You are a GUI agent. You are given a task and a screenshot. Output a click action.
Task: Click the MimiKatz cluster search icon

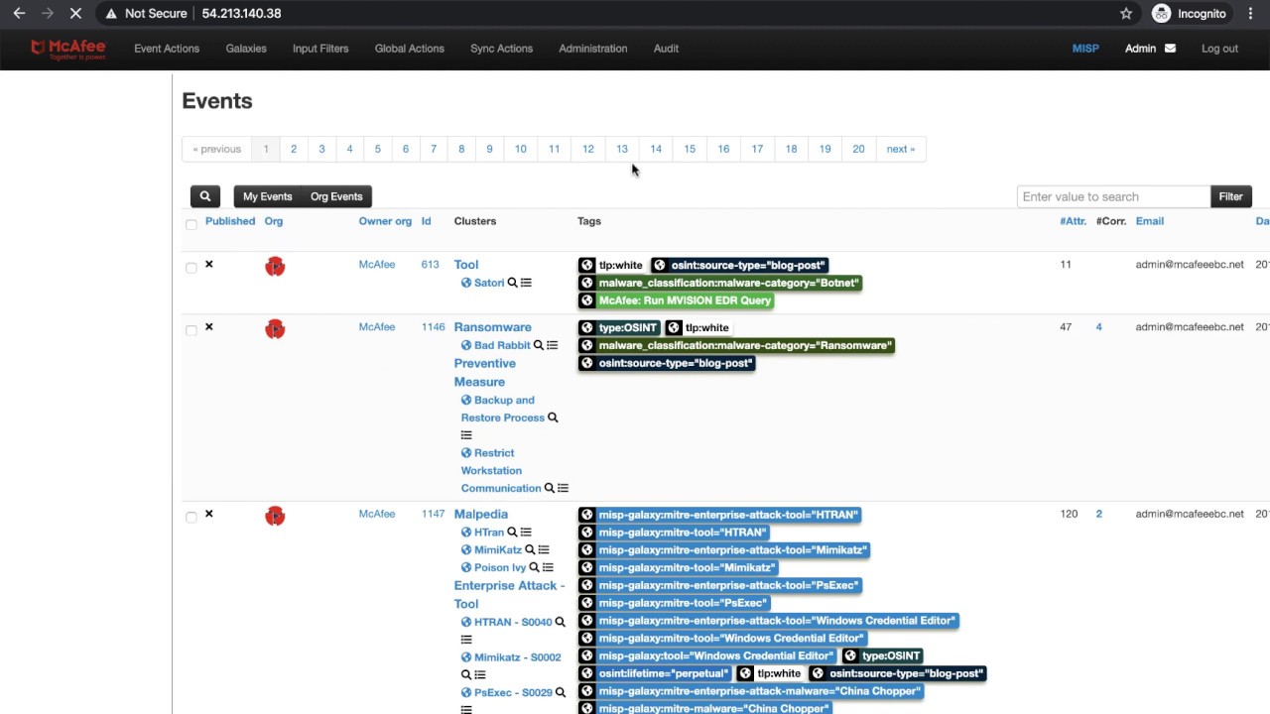[x=530, y=549]
